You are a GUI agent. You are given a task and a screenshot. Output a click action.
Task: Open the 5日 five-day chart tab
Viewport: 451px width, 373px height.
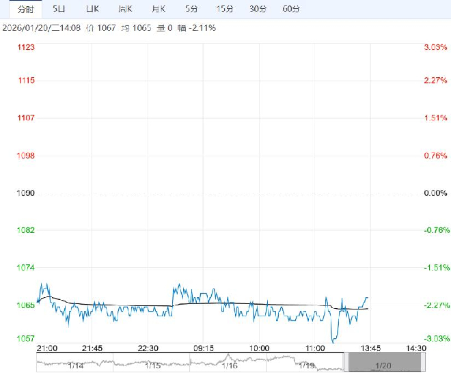point(59,9)
